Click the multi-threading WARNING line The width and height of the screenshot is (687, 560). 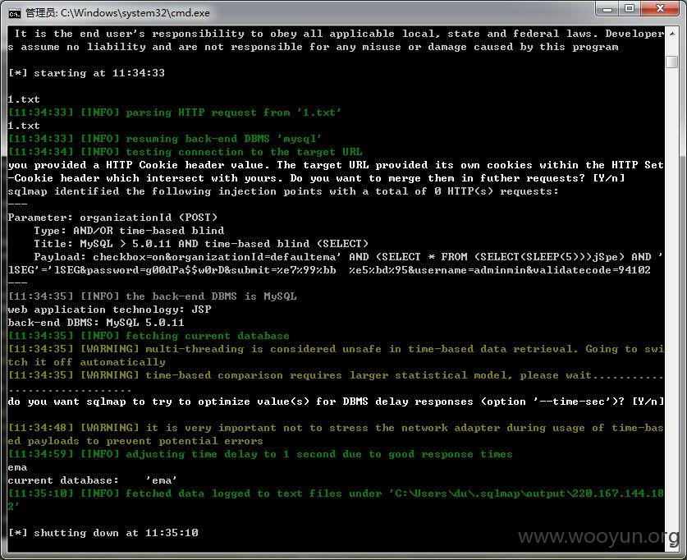pyautogui.click(x=336, y=356)
